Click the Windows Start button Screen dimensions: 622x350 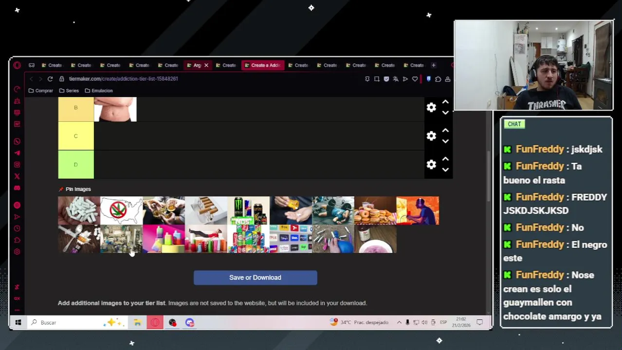click(18, 322)
